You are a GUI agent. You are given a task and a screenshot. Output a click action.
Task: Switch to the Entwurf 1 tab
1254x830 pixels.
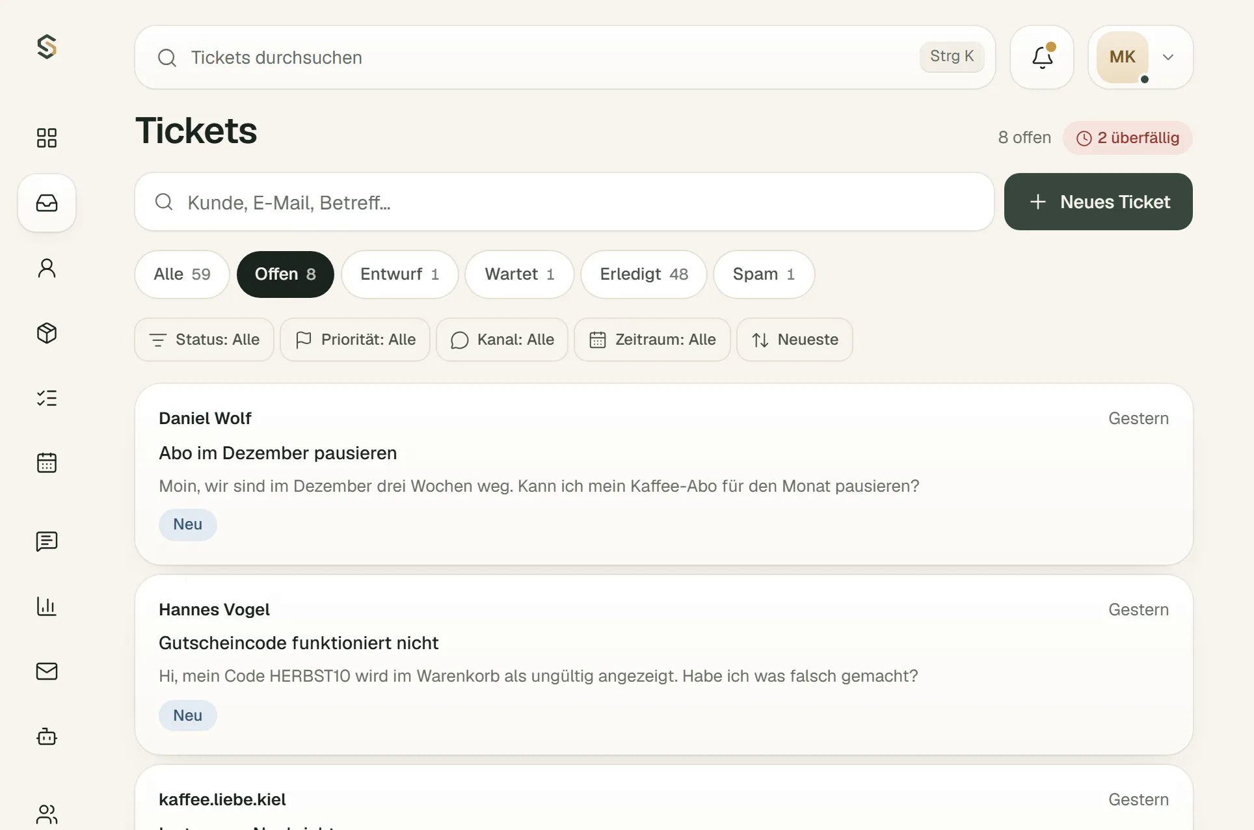coord(400,274)
